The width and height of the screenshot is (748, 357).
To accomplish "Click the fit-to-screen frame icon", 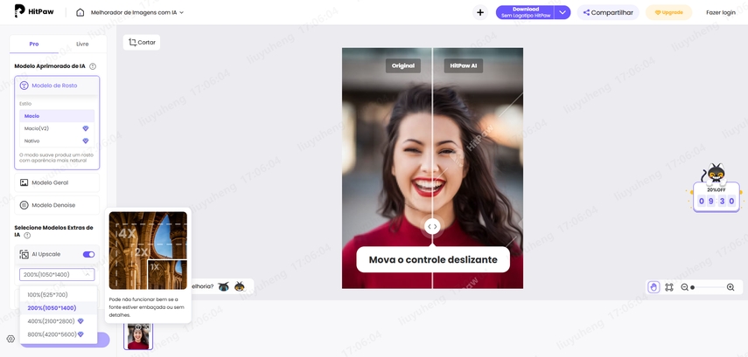I will pyautogui.click(x=669, y=287).
